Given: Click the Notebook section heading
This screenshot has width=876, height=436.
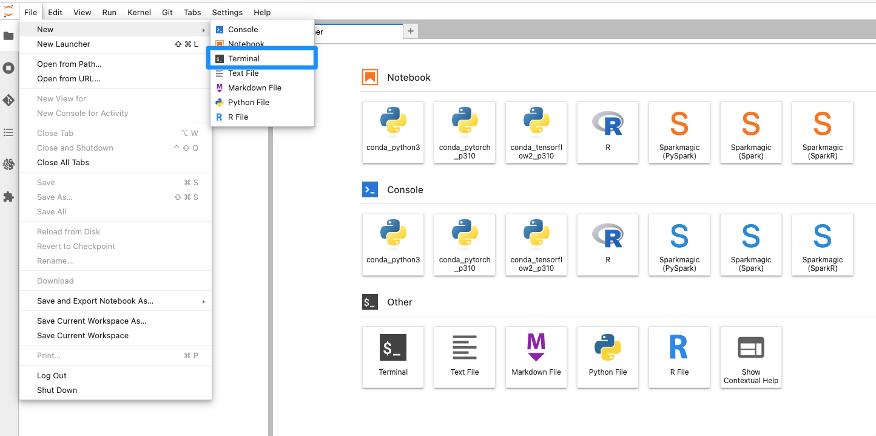Looking at the screenshot, I should [408, 77].
